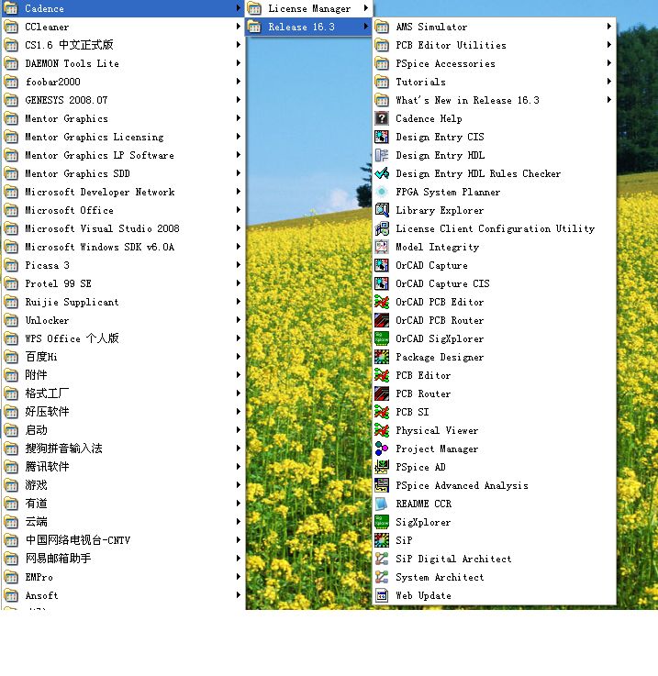
Task: Click the PCB SI icon
Action: [x=382, y=412]
